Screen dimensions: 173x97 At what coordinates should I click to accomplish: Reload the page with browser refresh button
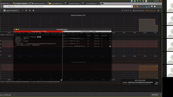(2, 6)
